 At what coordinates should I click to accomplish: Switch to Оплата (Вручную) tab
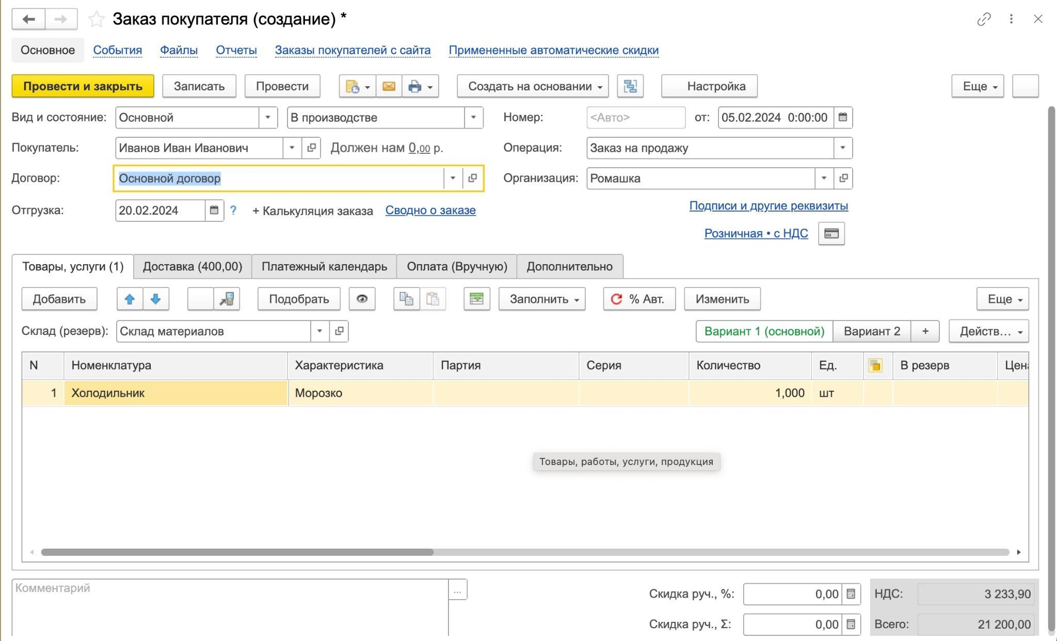pyautogui.click(x=457, y=267)
